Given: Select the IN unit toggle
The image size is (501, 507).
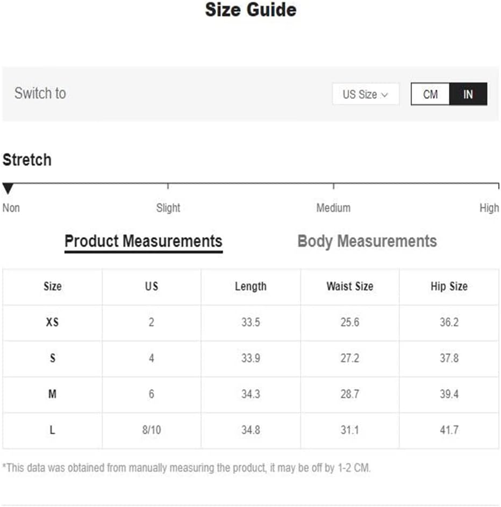Looking at the screenshot, I should (468, 94).
